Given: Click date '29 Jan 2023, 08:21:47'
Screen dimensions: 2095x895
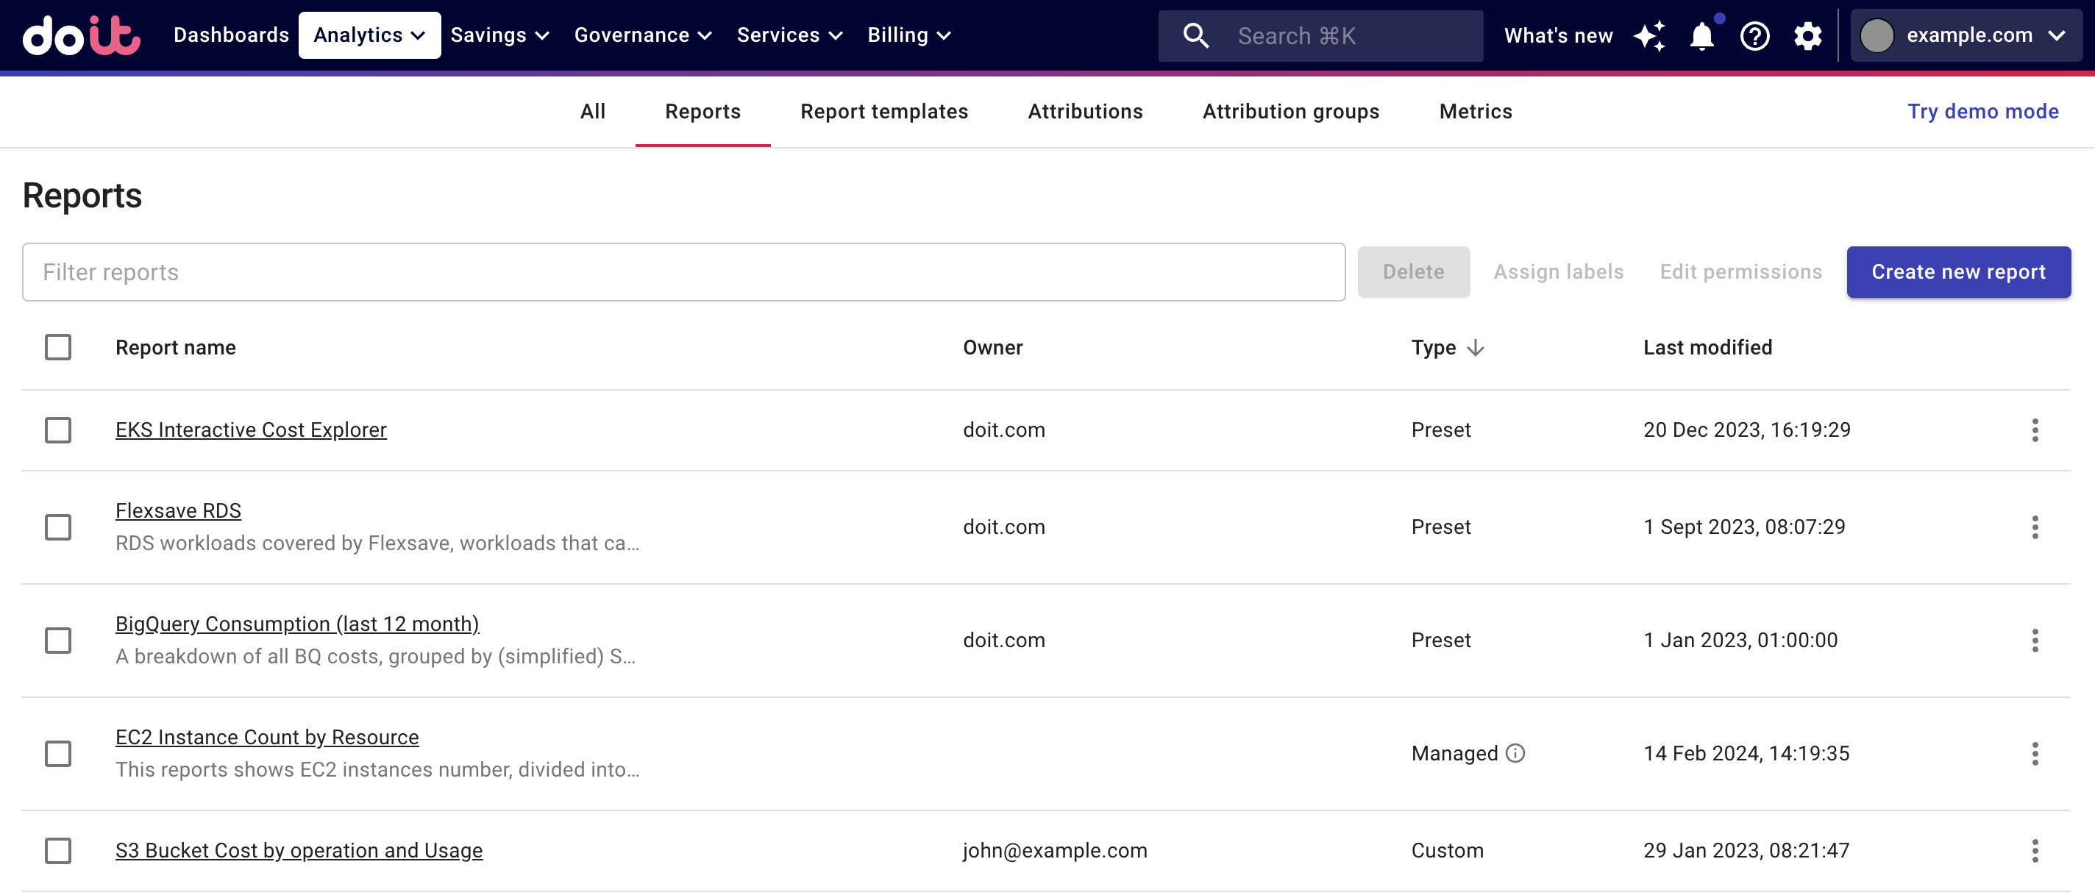Looking at the screenshot, I should point(1746,850).
